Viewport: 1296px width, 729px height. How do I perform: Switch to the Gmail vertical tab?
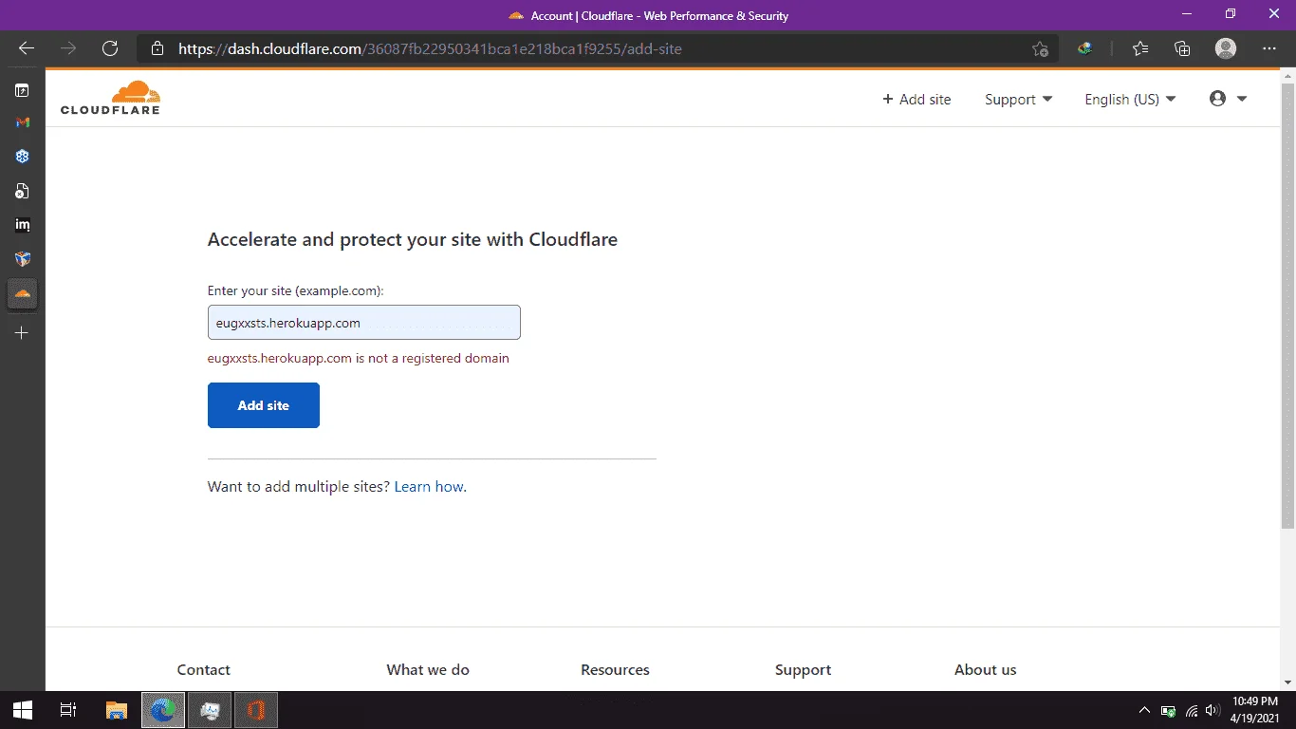click(x=23, y=122)
